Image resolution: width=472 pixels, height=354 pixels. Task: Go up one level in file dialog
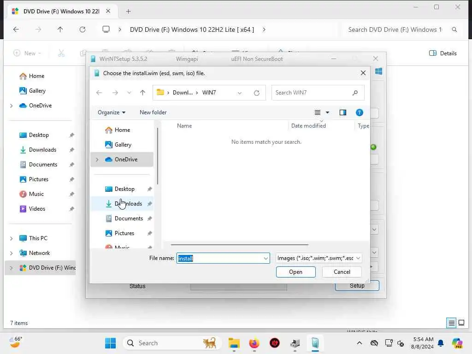tap(143, 93)
